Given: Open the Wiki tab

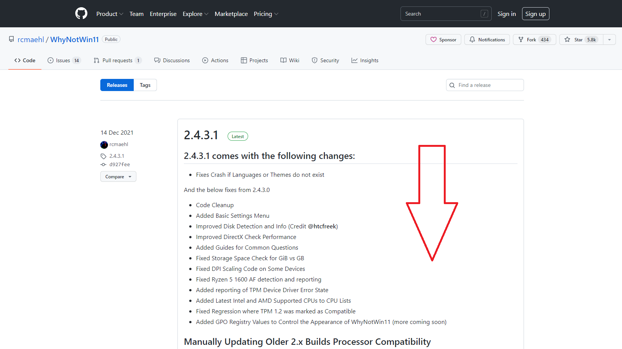Looking at the screenshot, I should [x=290, y=60].
